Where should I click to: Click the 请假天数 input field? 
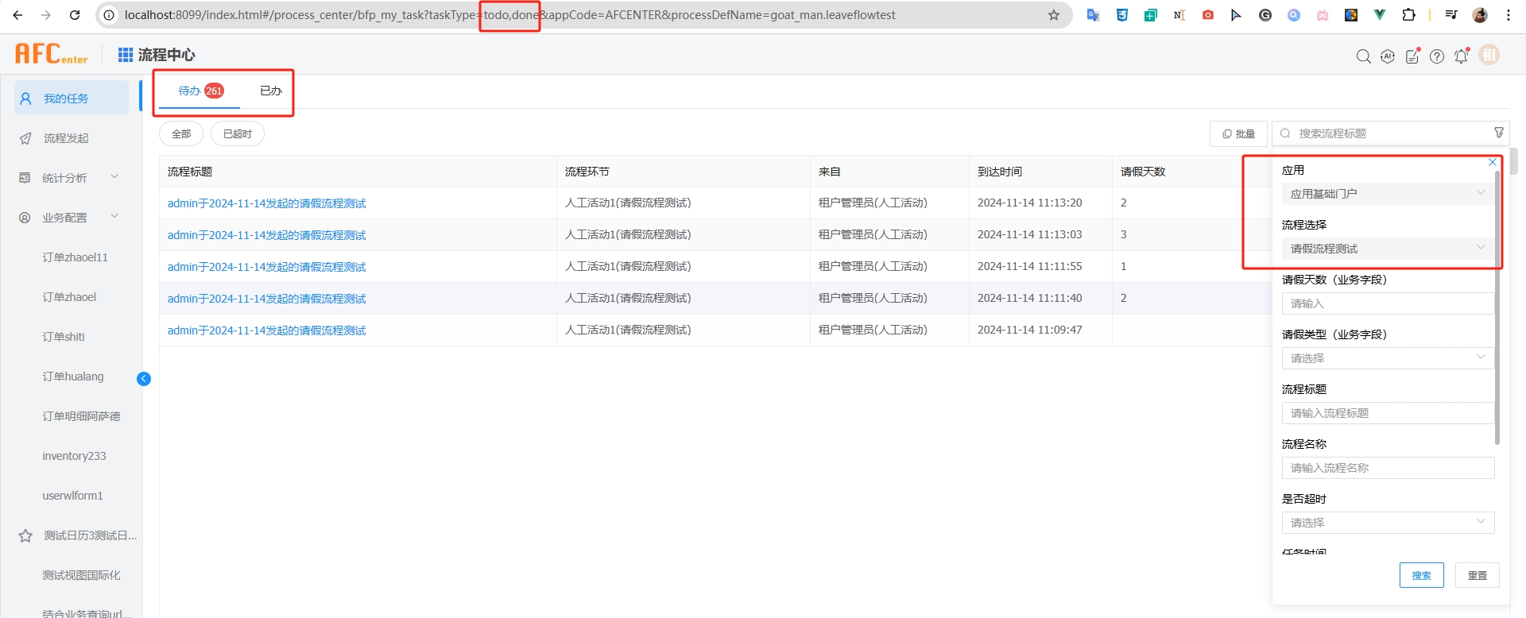pyautogui.click(x=1387, y=303)
